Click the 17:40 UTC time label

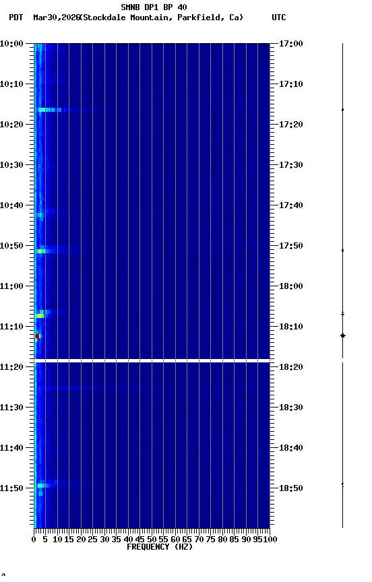coord(291,205)
